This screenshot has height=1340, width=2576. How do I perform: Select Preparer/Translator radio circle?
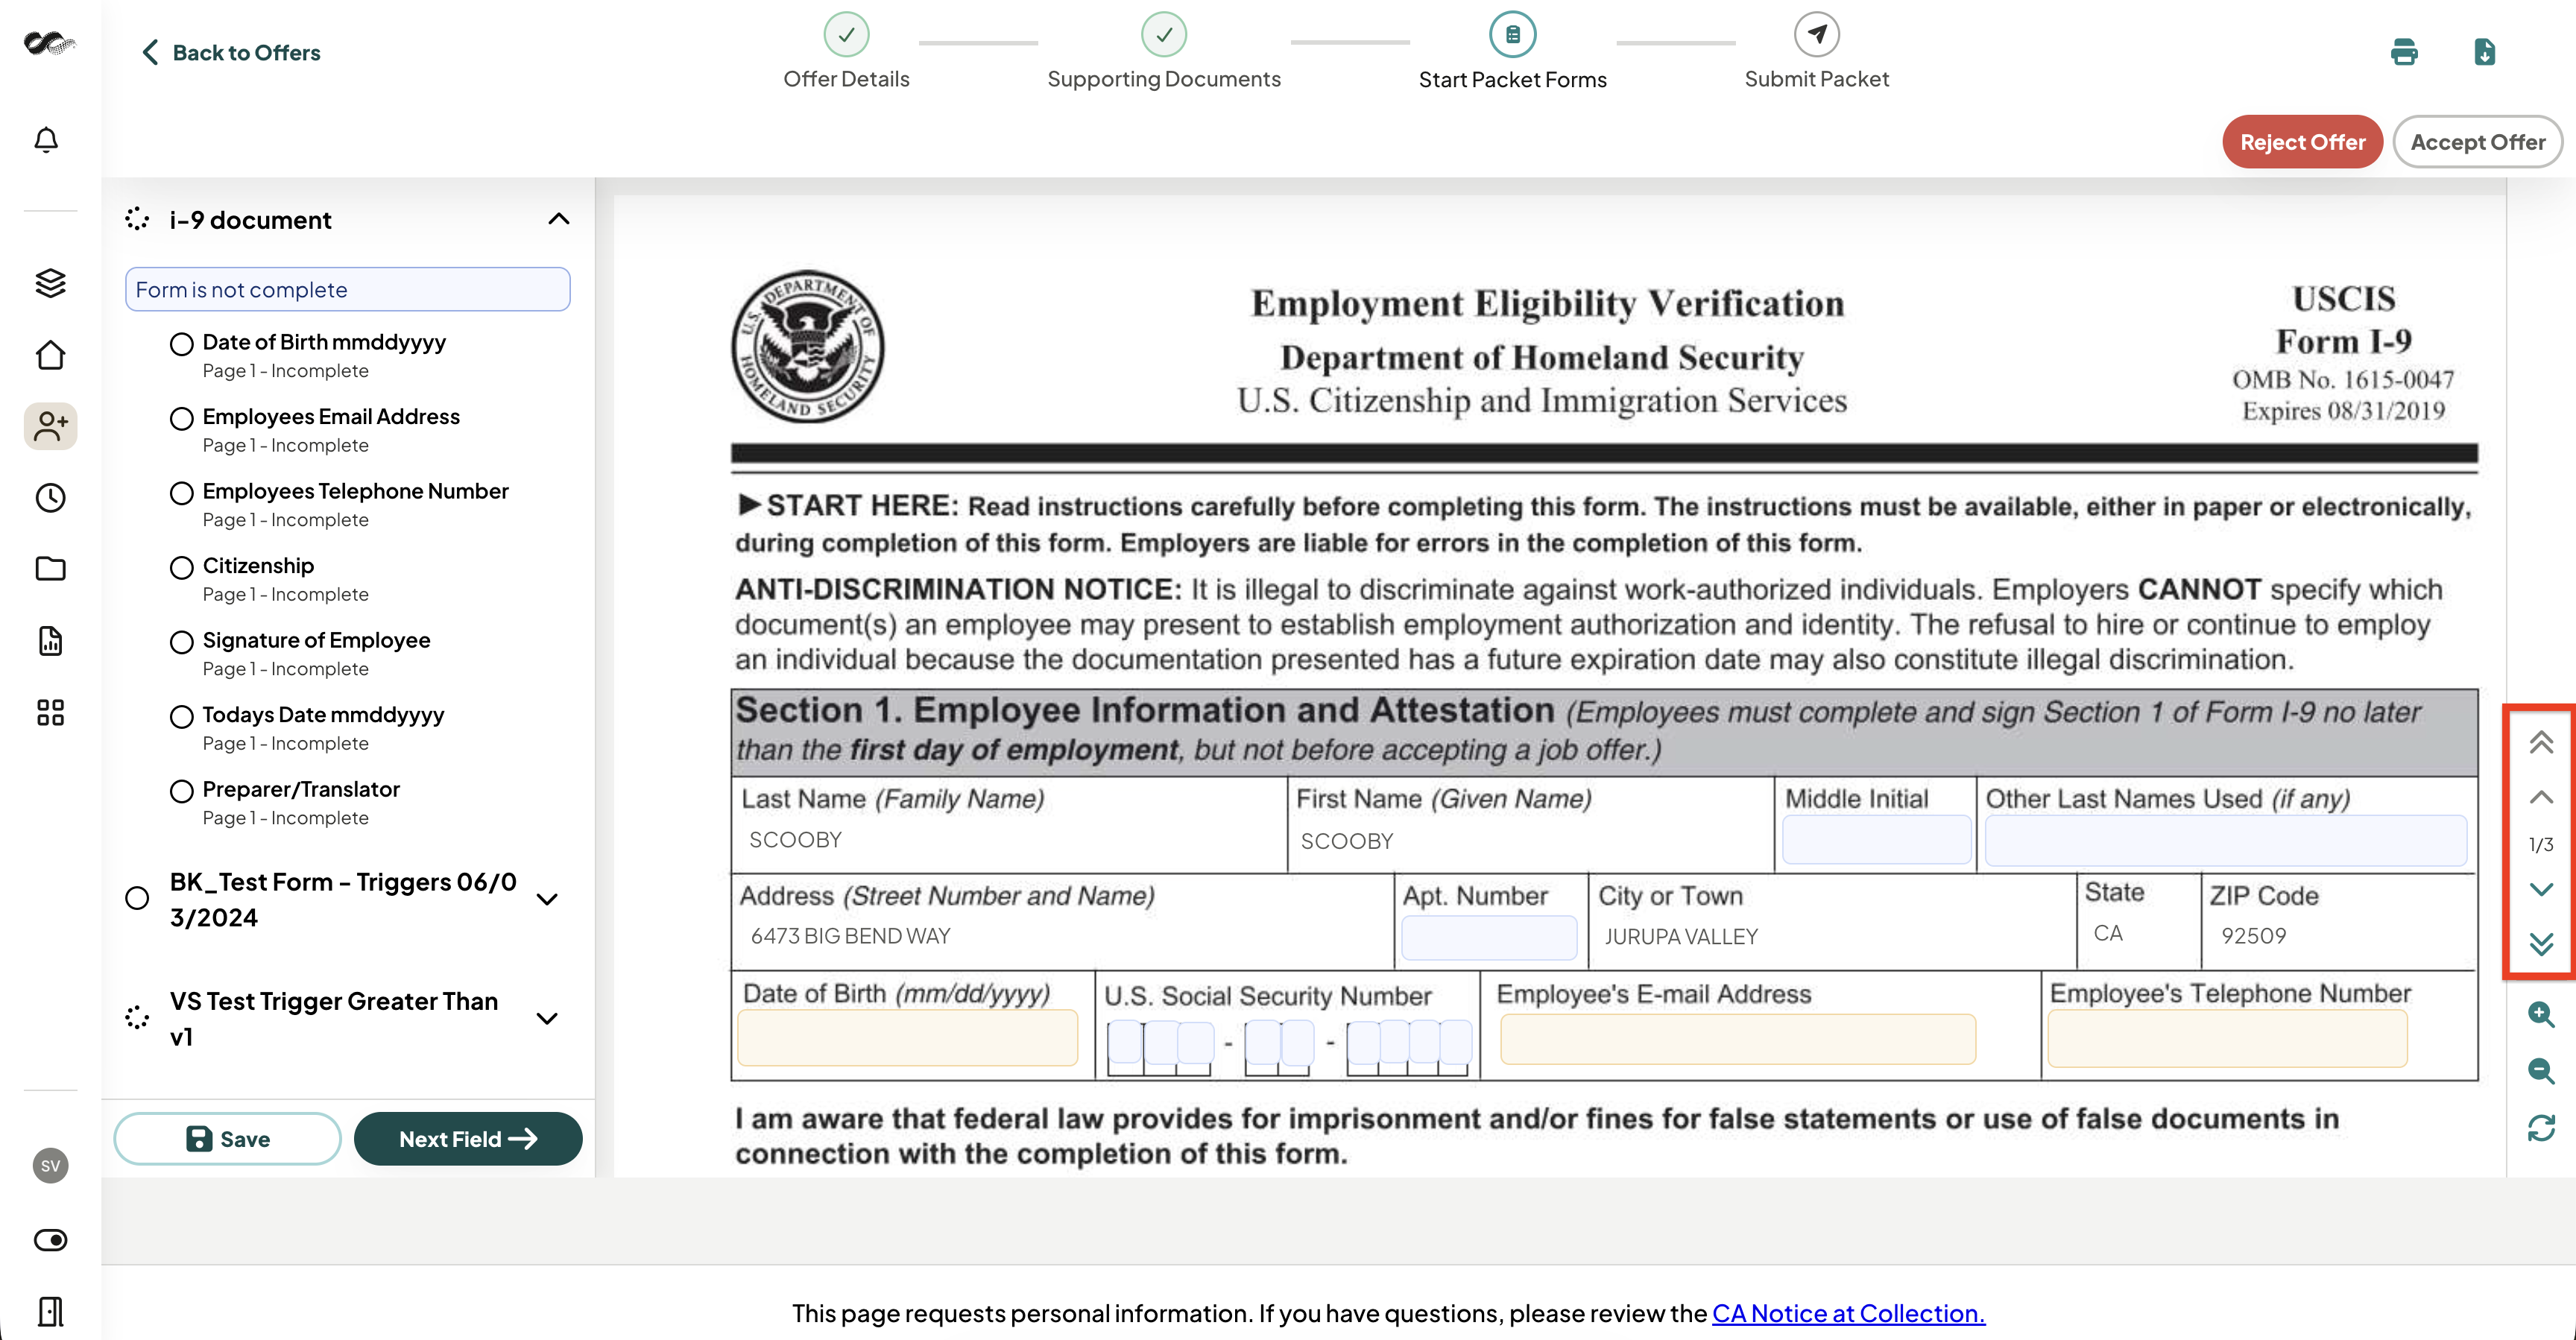click(x=181, y=791)
